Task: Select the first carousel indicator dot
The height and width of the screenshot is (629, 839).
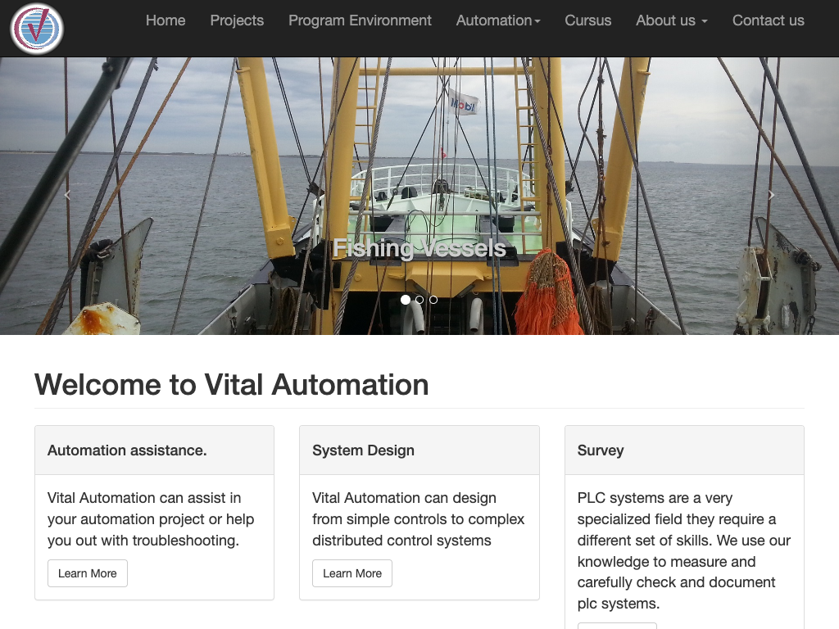Action: [406, 300]
